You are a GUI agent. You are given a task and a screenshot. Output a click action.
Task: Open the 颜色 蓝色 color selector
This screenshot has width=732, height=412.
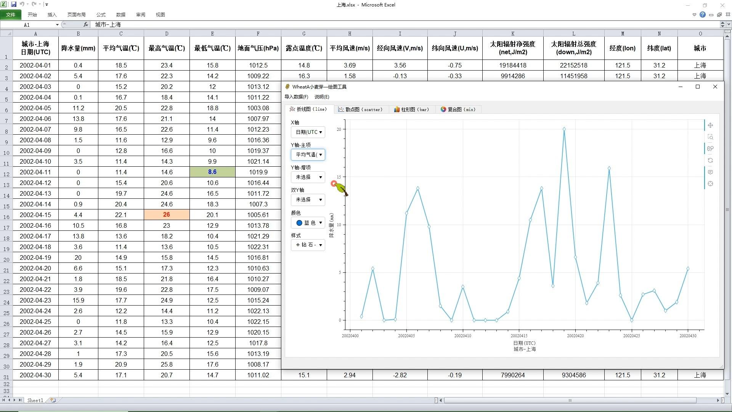(308, 222)
